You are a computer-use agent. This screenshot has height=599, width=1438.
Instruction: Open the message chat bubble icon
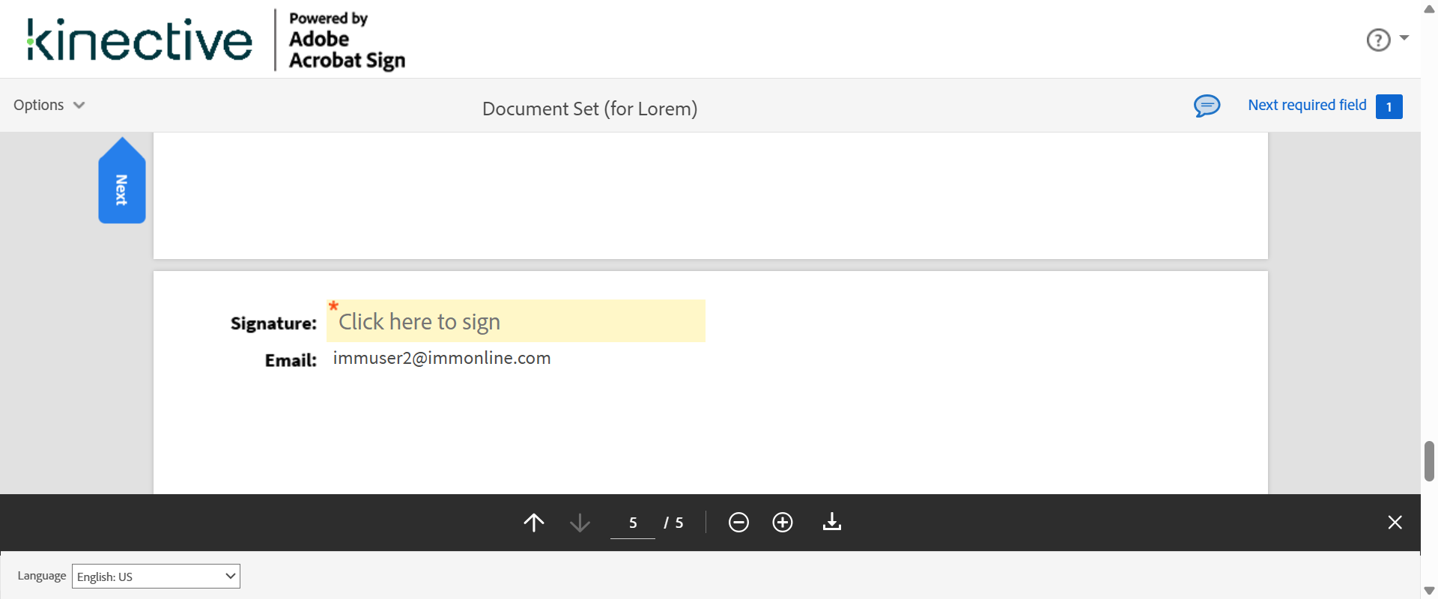[1207, 106]
